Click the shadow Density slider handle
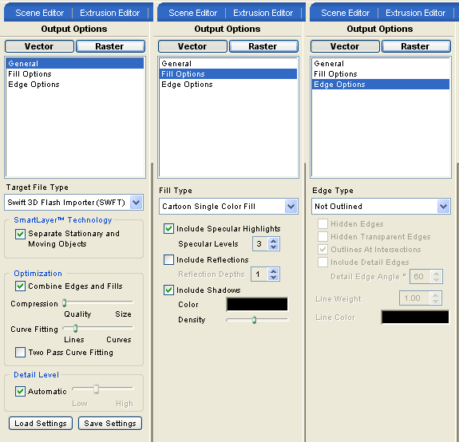Image resolution: width=459 pixels, height=442 pixels. [254, 320]
